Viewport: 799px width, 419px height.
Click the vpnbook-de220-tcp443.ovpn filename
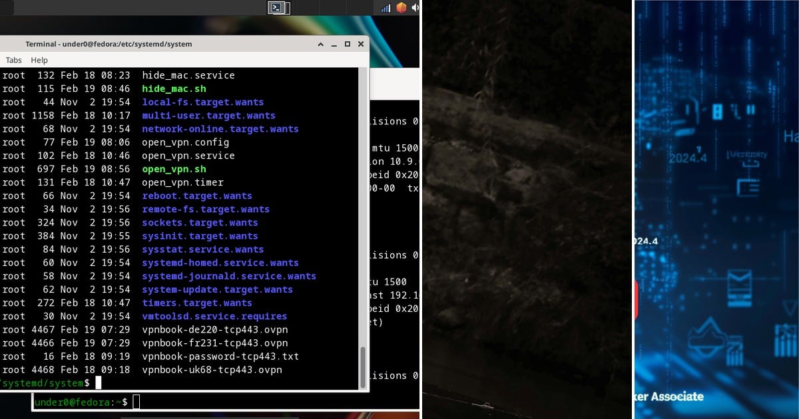(214, 329)
